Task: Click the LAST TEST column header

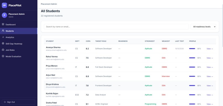Action: tap(180, 41)
